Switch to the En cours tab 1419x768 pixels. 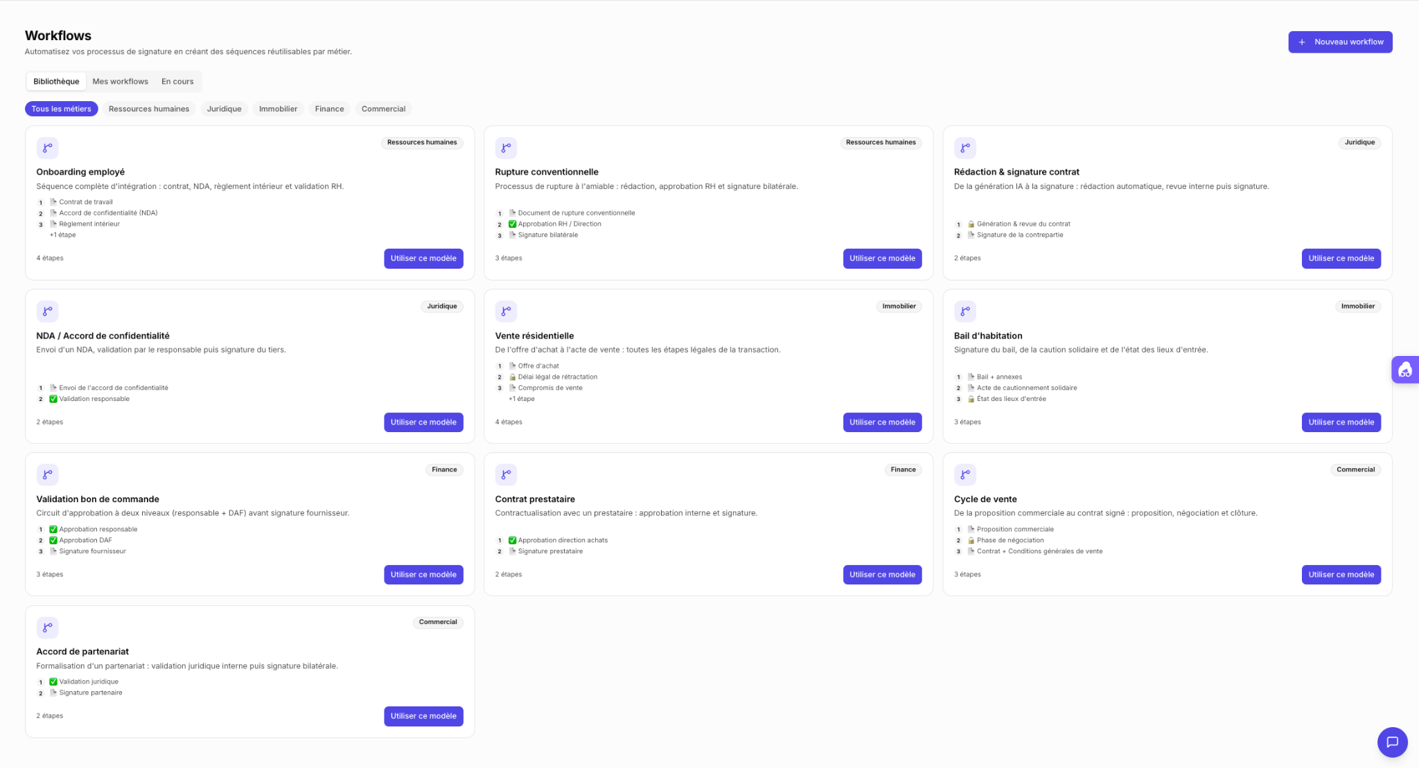(x=177, y=81)
